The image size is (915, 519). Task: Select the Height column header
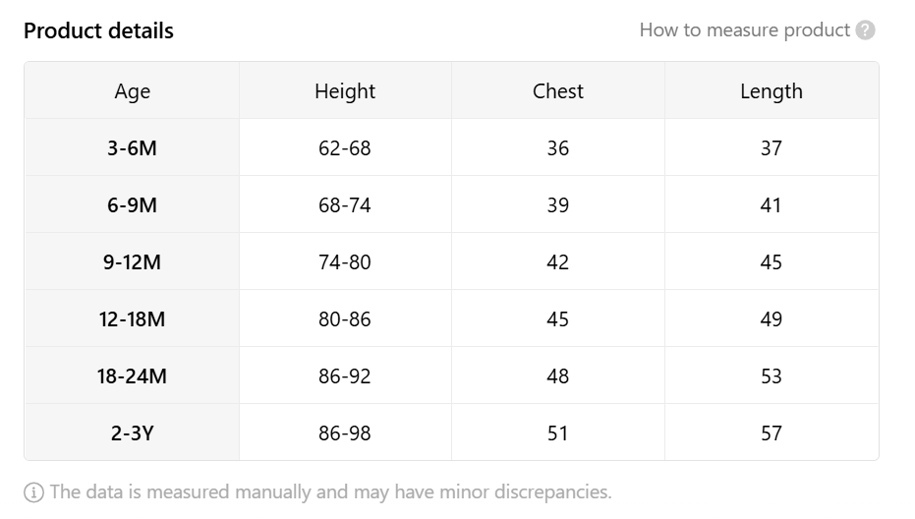point(345,90)
